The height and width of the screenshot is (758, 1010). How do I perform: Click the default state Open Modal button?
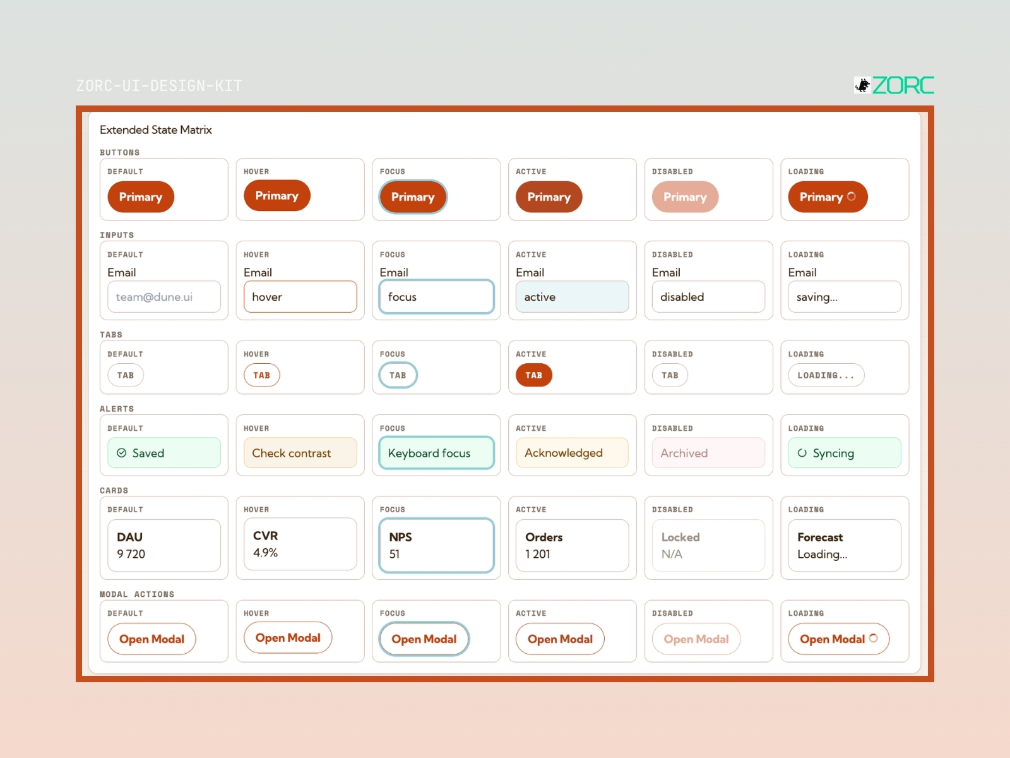point(151,639)
